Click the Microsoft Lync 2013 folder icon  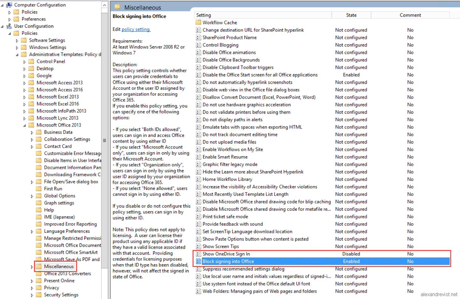[x=31, y=118]
